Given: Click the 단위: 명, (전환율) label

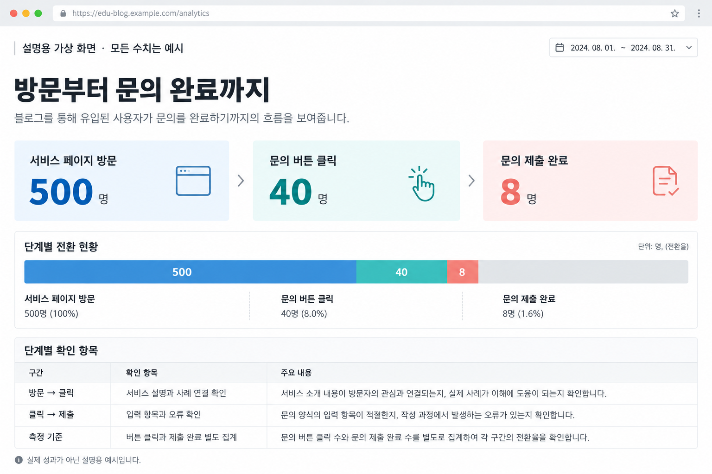Looking at the screenshot, I should 663,246.
